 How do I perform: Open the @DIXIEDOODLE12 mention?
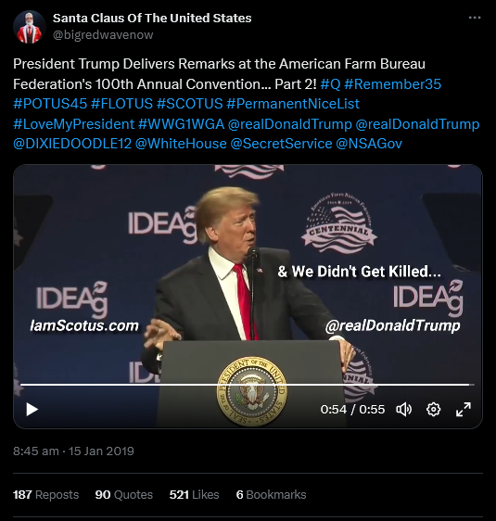tap(72, 144)
